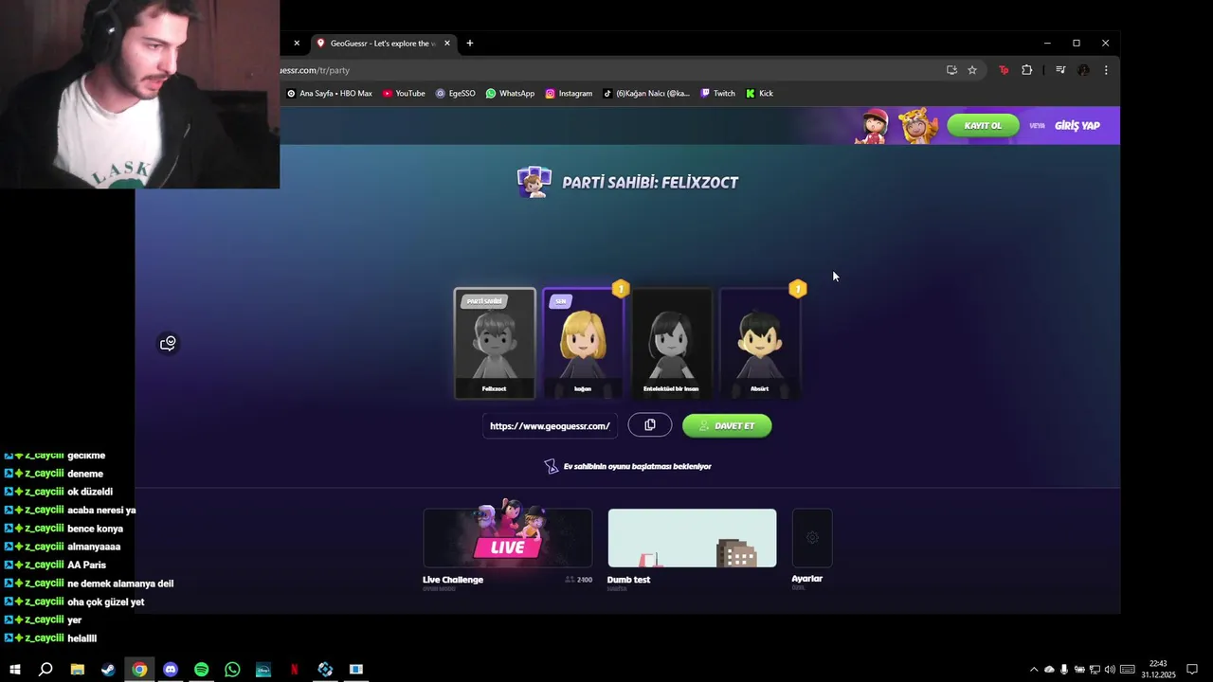
Task: Click the install app icon in address bar
Action: click(951, 70)
